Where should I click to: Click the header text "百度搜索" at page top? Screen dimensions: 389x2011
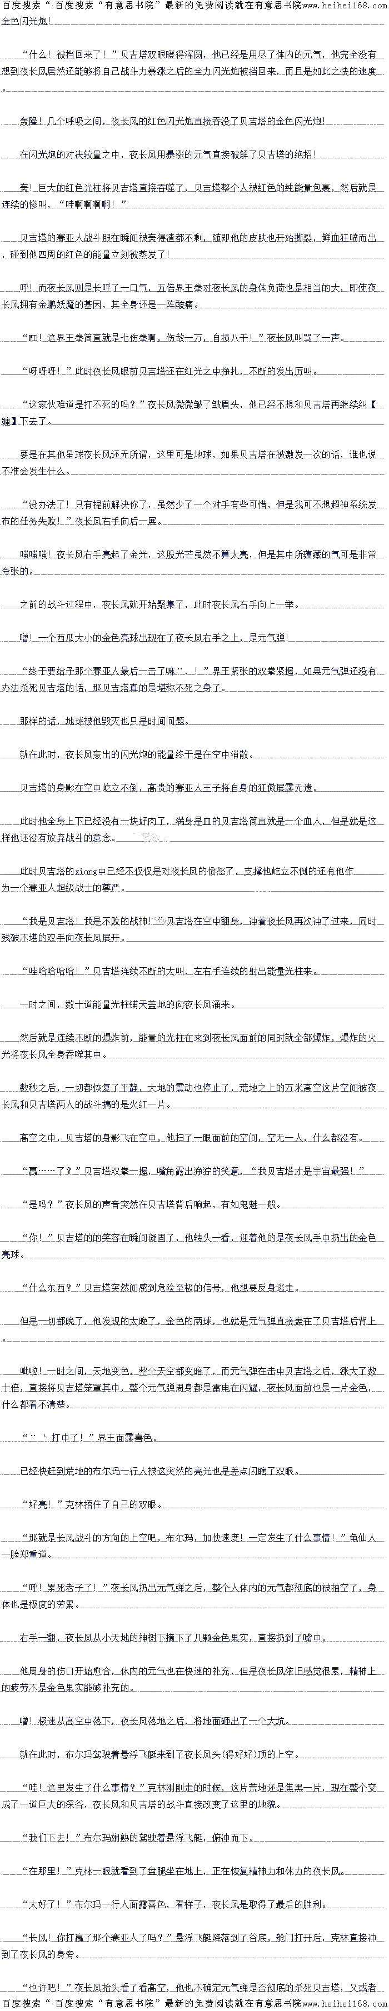(22, 6)
